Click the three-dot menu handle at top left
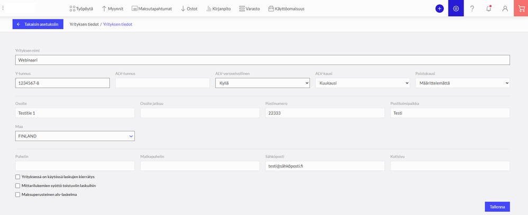This screenshot has height=215, width=528. (3, 8)
